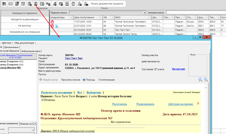Zoom in with the green plus magnifier
Image resolution: width=226 pixels, height=134 pixels.
200,80
